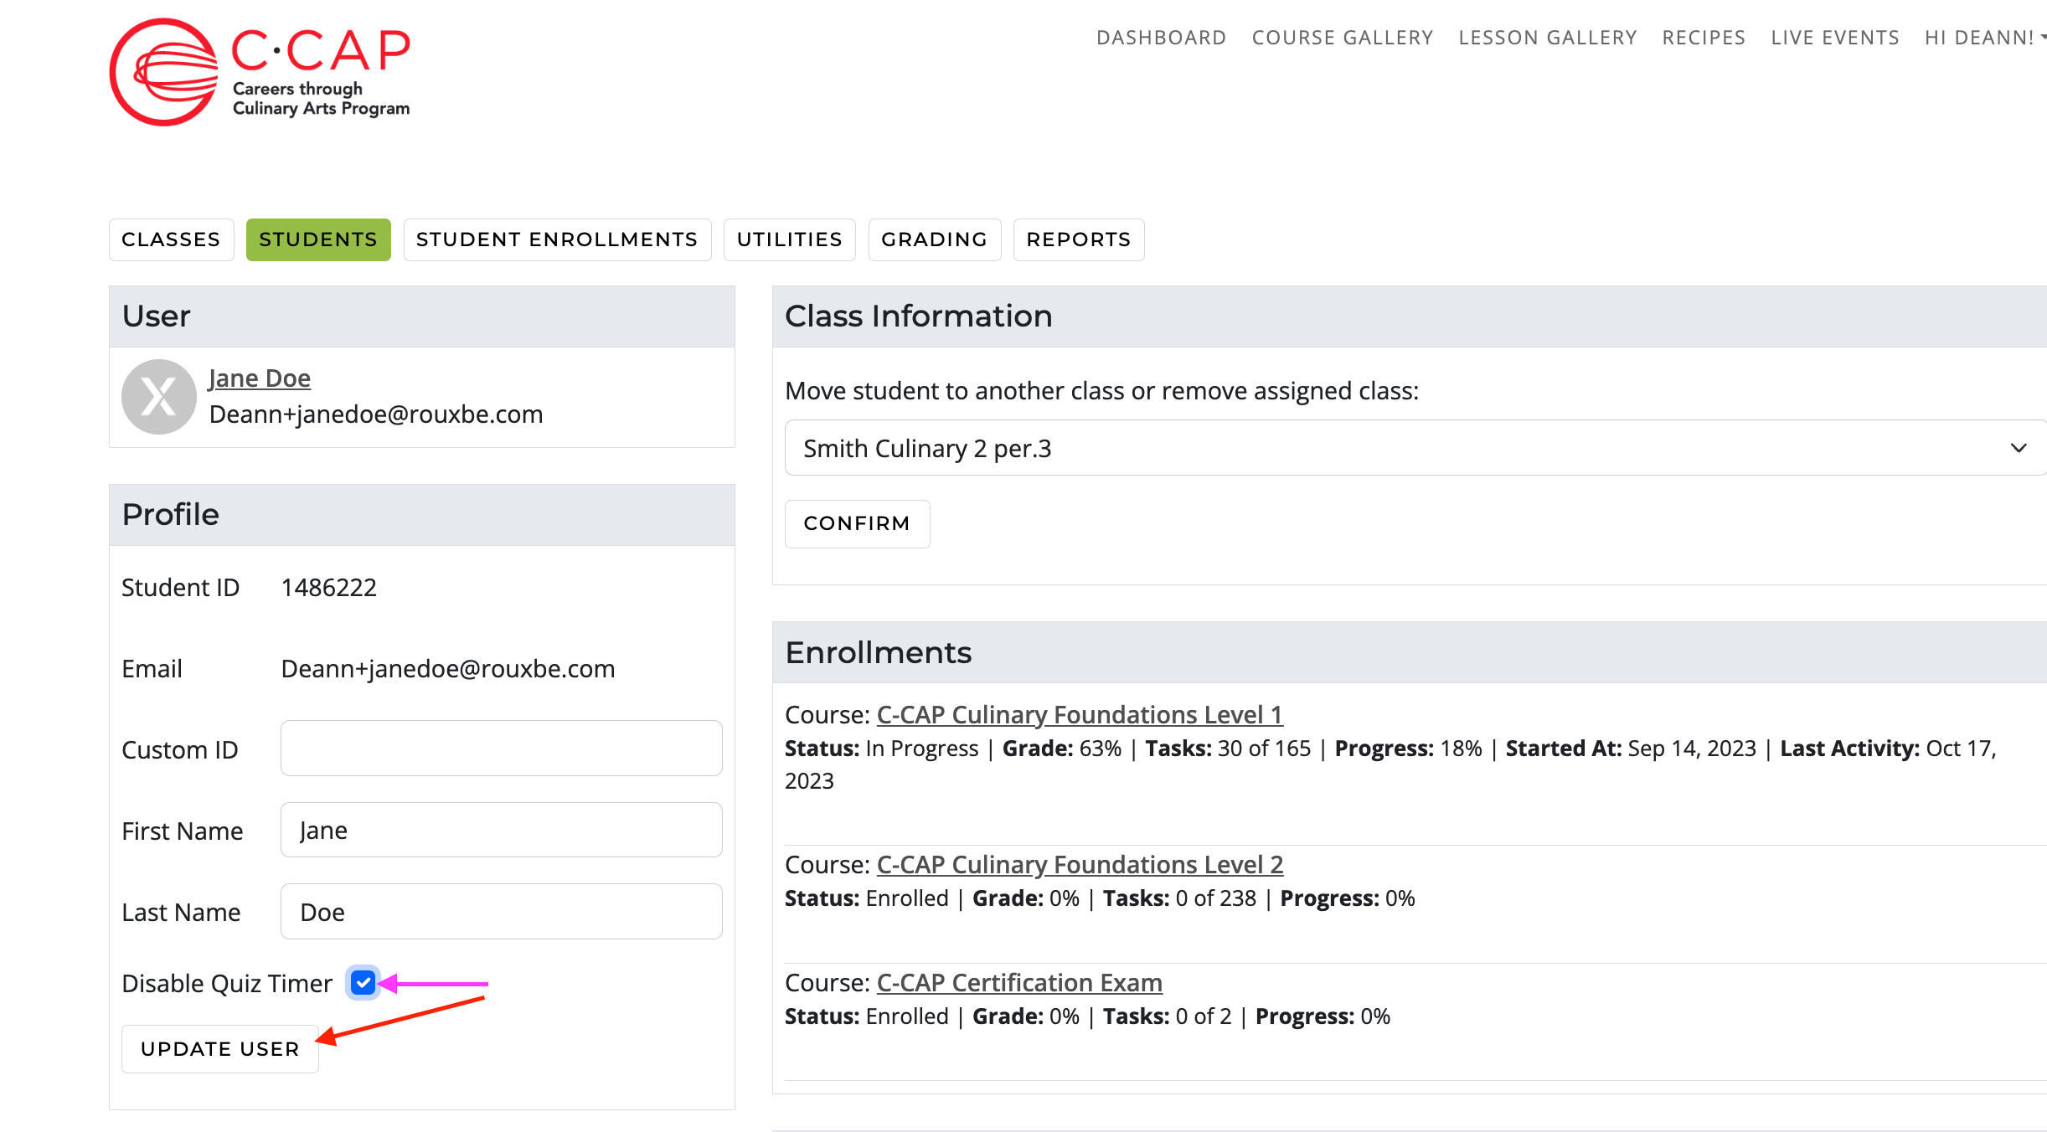
Task: Click the Class Information heading
Action: pos(918,316)
